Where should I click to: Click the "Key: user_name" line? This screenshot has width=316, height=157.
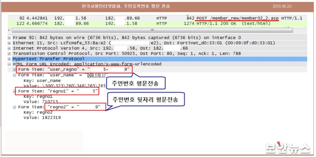pyautogui.click(x=42, y=81)
